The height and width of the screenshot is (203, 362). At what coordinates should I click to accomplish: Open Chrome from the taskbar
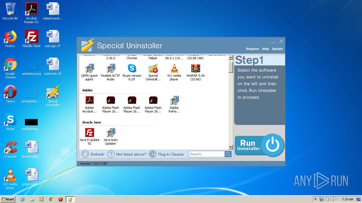(51, 199)
